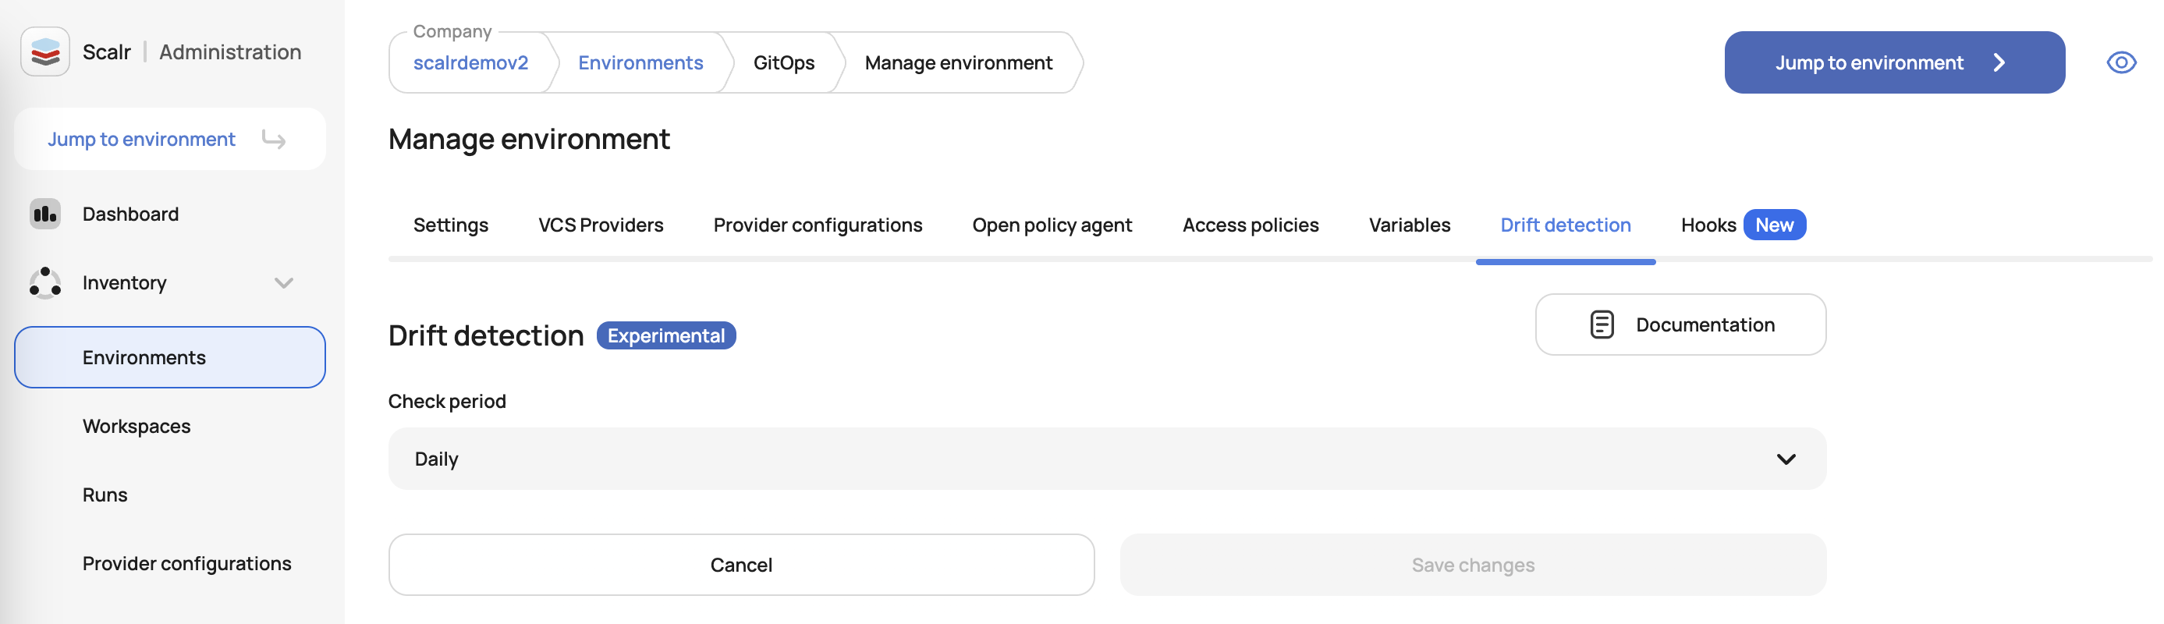Viewport: 2164px width, 624px height.
Task: Open the Variables tab
Action: point(1409,225)
